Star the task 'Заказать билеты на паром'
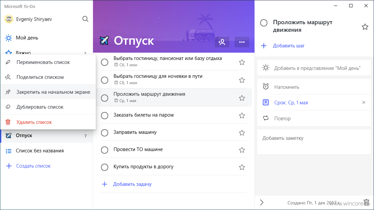Image resolution: width=374 pixels, height=210 pixels. pyautogui.click(x=242, y=116)
